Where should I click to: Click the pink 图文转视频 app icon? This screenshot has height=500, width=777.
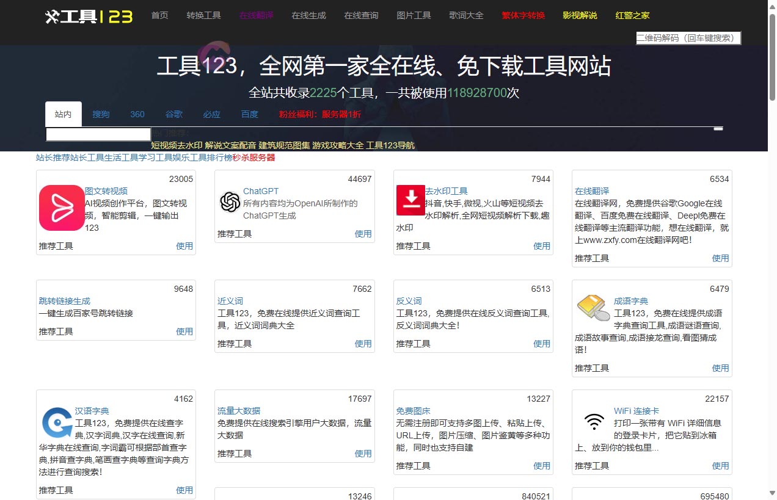click(x=61, y=207)
